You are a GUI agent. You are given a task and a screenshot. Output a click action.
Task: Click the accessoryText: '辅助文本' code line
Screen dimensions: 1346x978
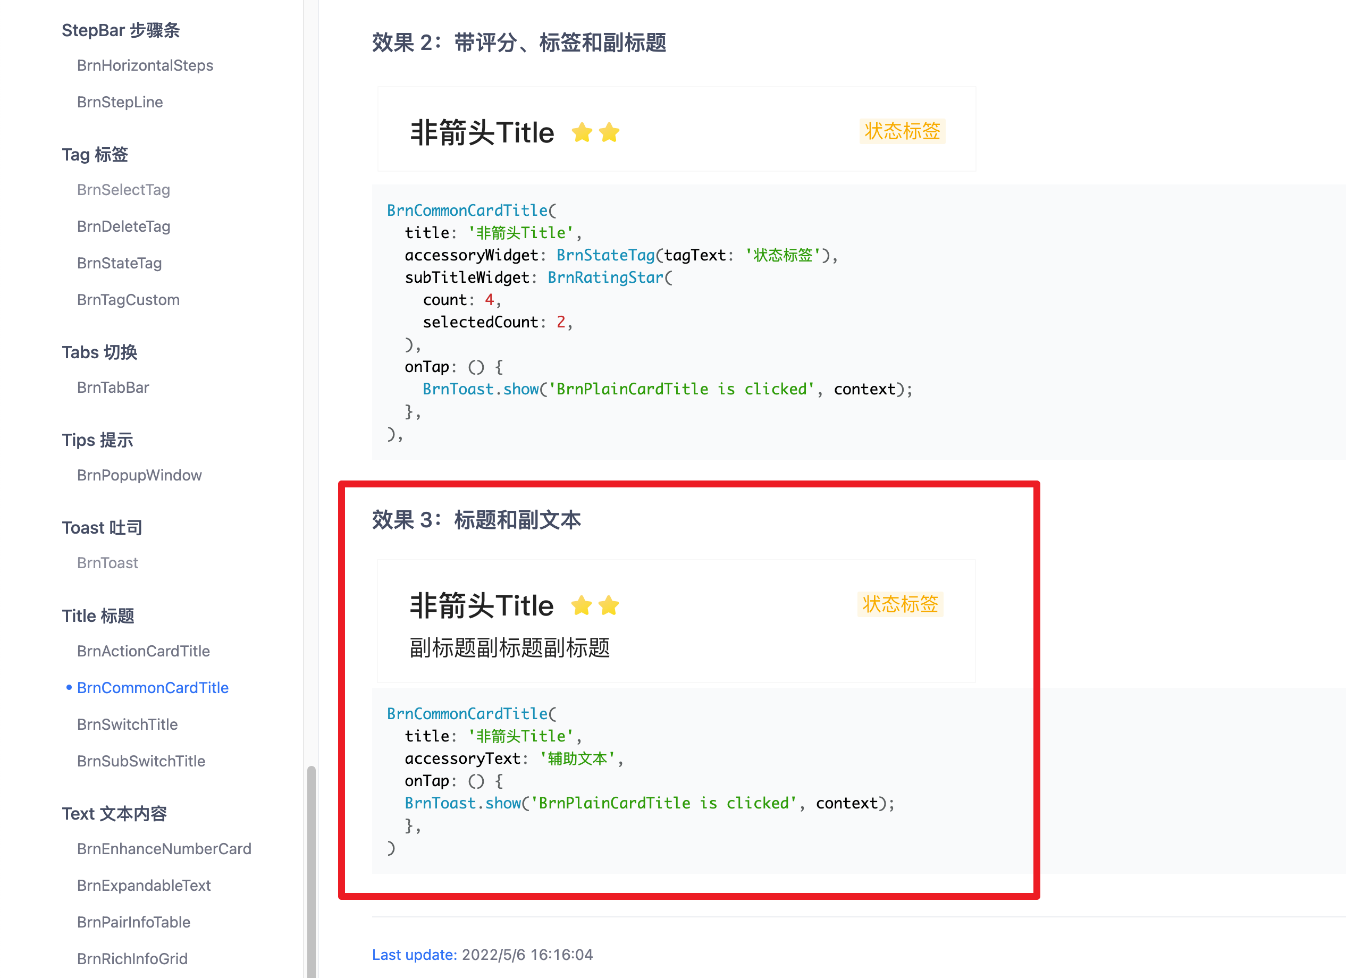514,758
